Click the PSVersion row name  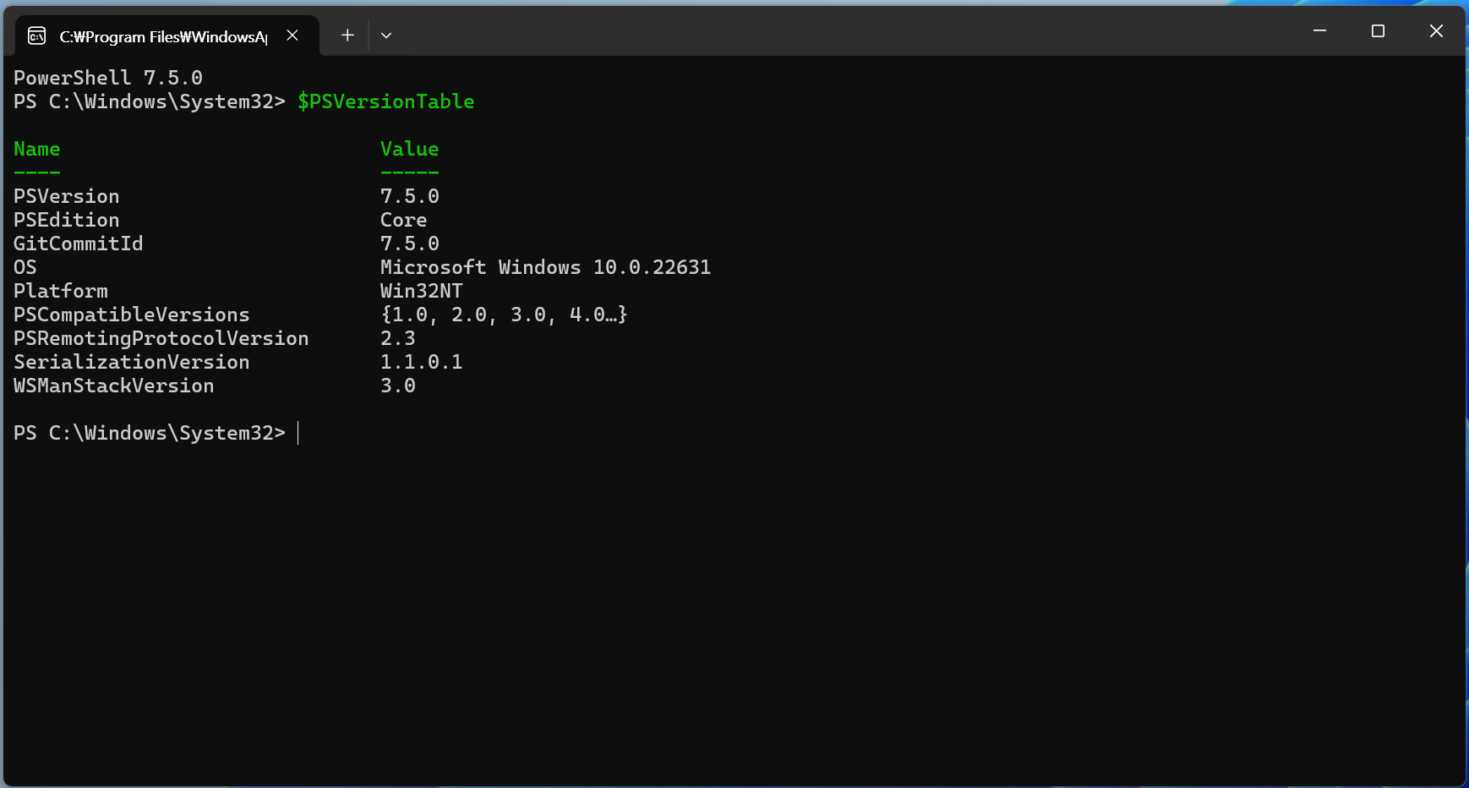click(x=67, y=196)
